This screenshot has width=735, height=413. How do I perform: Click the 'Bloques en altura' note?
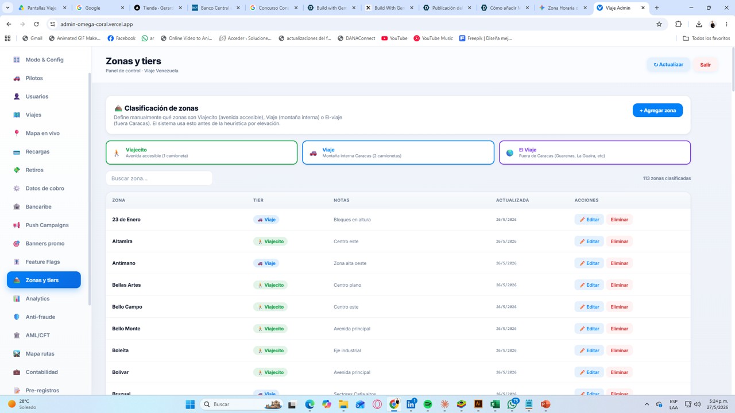(x=352, y=220)
